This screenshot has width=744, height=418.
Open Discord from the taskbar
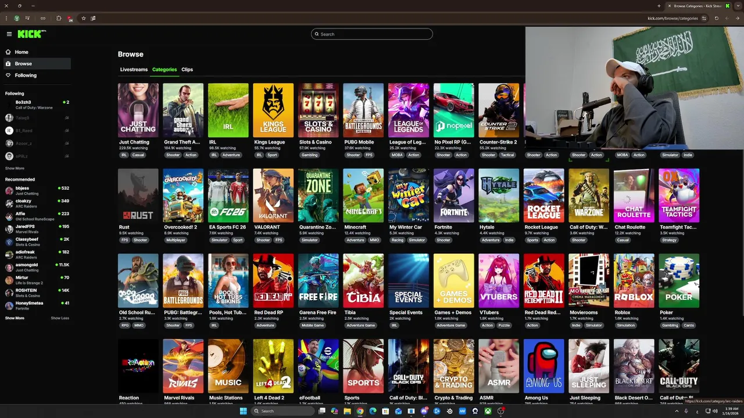point(424,411)
